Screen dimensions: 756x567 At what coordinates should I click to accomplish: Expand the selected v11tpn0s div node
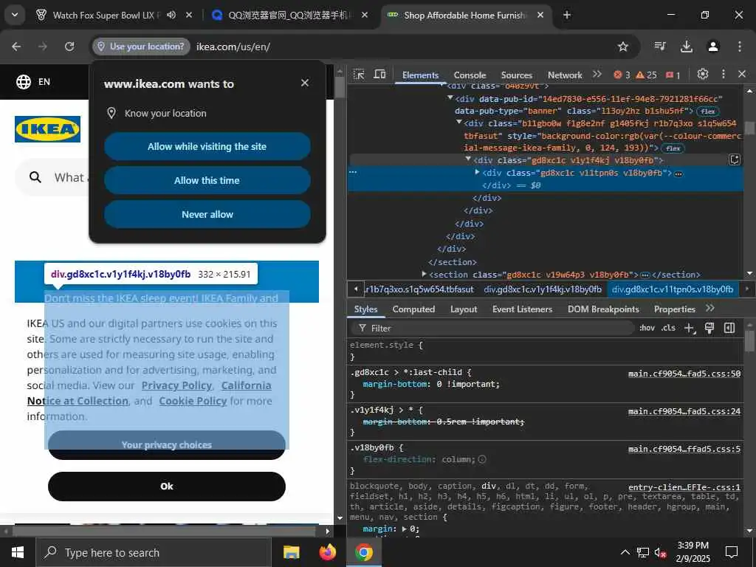[x=478, y=172]
